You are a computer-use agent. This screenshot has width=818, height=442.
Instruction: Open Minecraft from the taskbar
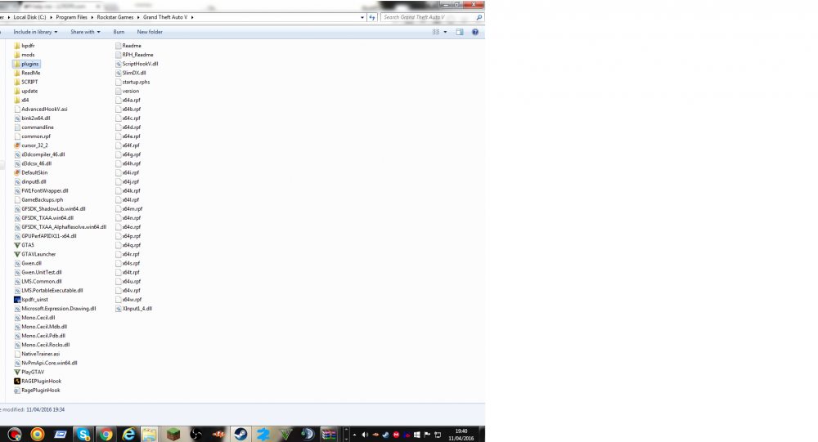point(173,434)
